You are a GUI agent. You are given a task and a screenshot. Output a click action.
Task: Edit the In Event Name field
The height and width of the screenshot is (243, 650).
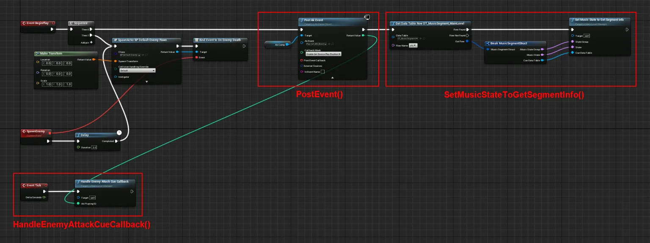pyautogui.click(x=322, y=72)
